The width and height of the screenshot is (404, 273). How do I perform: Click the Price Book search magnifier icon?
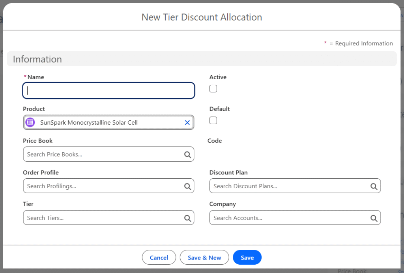pyautogui.click(x=187, y=155)
